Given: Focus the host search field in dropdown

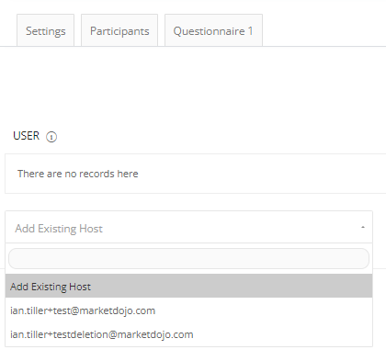Looking at the screenshot, I should click(188, 259).
